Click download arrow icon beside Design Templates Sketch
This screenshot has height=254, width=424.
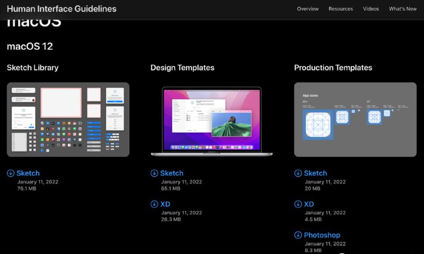pos(154,173)
